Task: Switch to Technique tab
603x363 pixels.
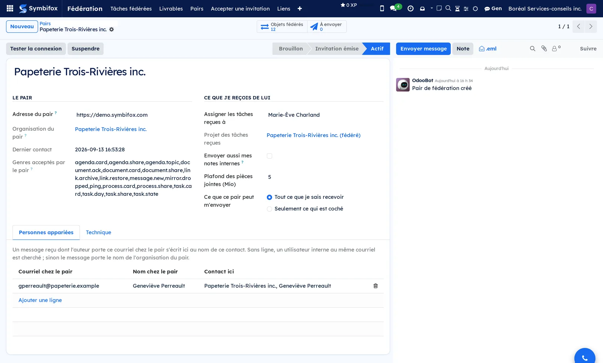Action: pos(98,232)
